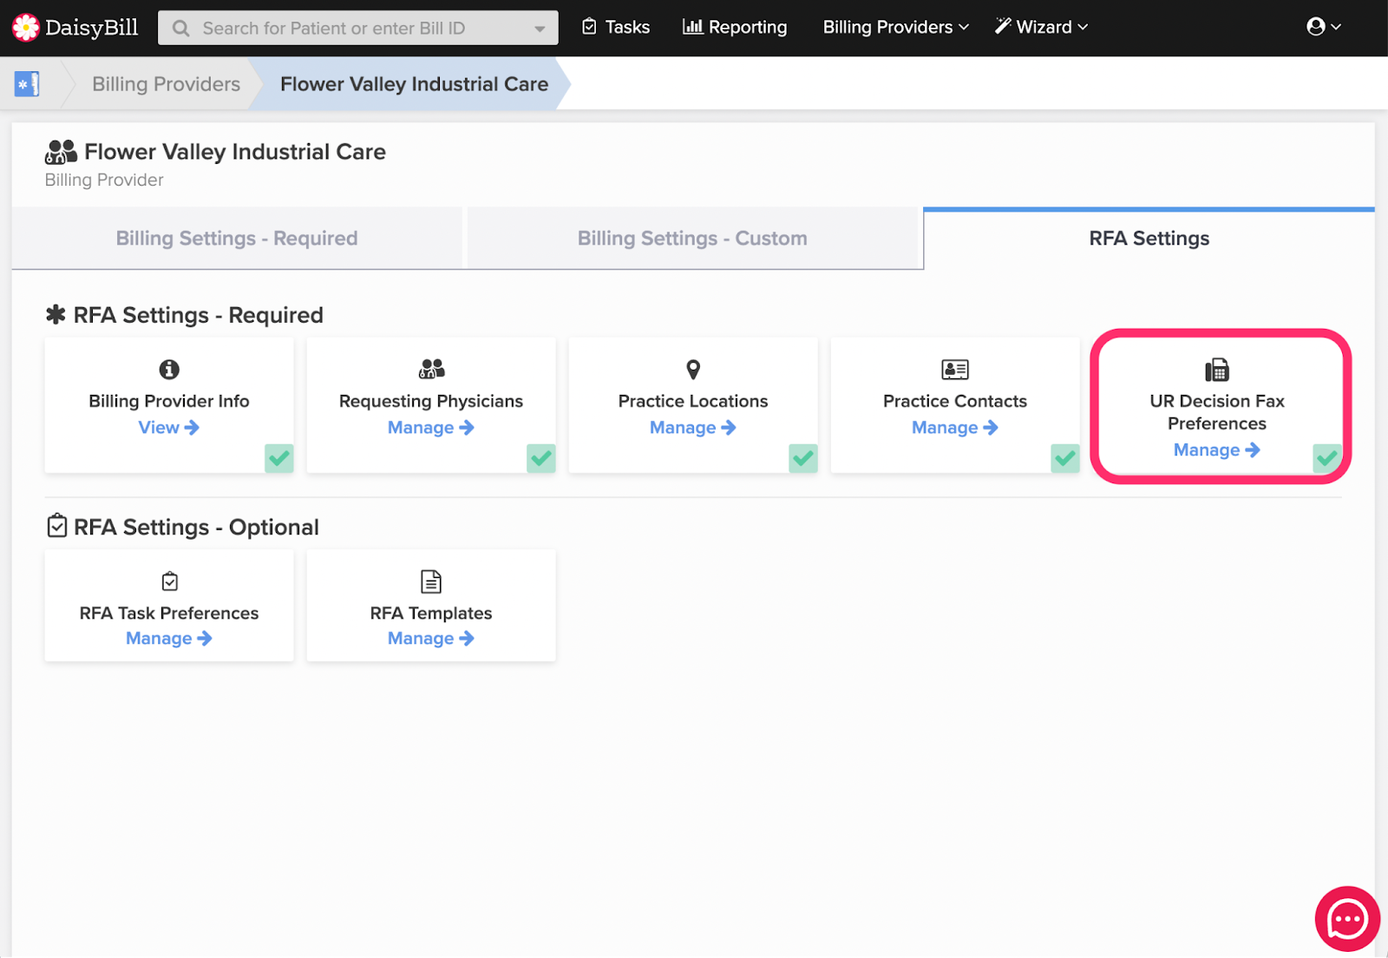Viewport: 1388px width, 958px height.
Task: Click the blue home breadcrumb icon
Action: (x=27, y=84)
